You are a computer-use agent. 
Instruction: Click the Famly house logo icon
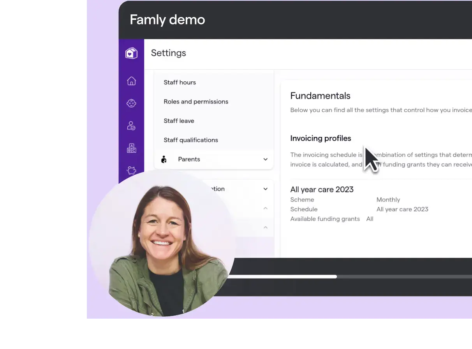click(132, 53)
